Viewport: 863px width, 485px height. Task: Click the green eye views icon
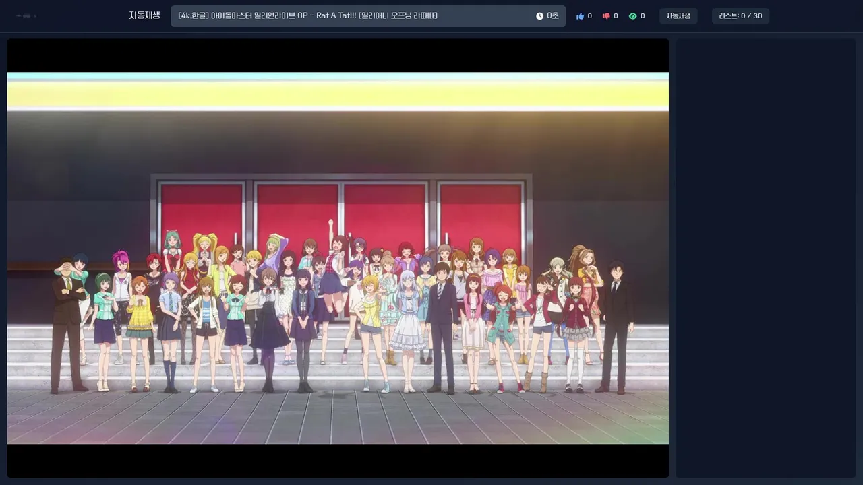[x=632, y=16]
